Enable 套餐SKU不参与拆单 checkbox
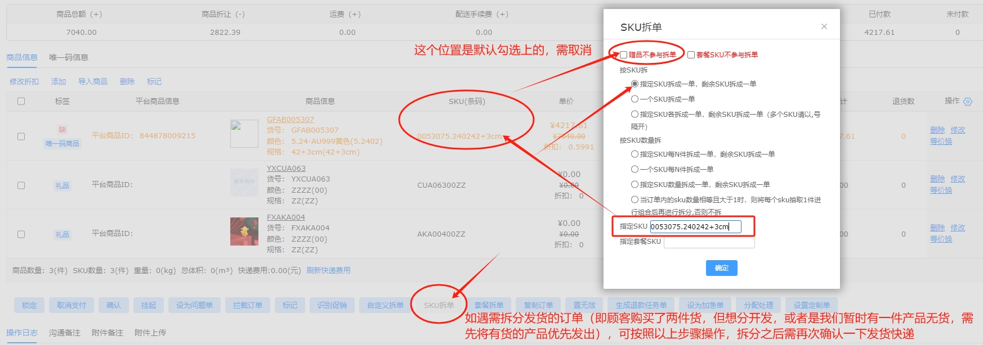The width and height of the screenshot is (983, 345). (691, 55)
